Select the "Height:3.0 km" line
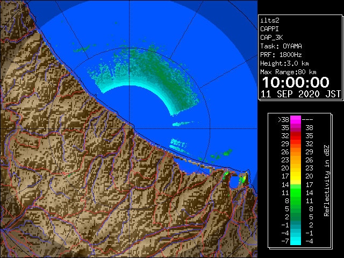This screenshot has width=344, height=258. [284, 63]
